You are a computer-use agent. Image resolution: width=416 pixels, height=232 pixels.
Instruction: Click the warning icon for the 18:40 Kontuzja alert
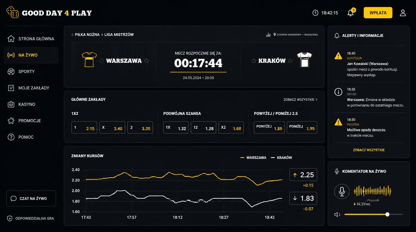pyautogui.click(x=338, y=56)
